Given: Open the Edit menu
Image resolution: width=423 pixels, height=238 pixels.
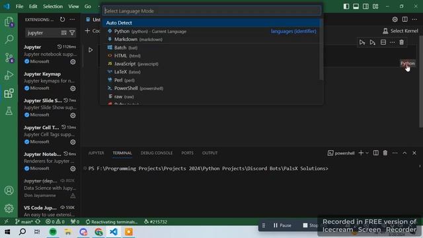Looking at the screenshot, I should 33,6.
